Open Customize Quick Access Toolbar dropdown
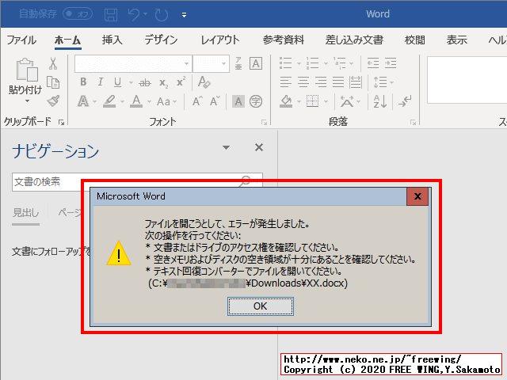Viewport: 507px width, 380px height. coord(184,15)
